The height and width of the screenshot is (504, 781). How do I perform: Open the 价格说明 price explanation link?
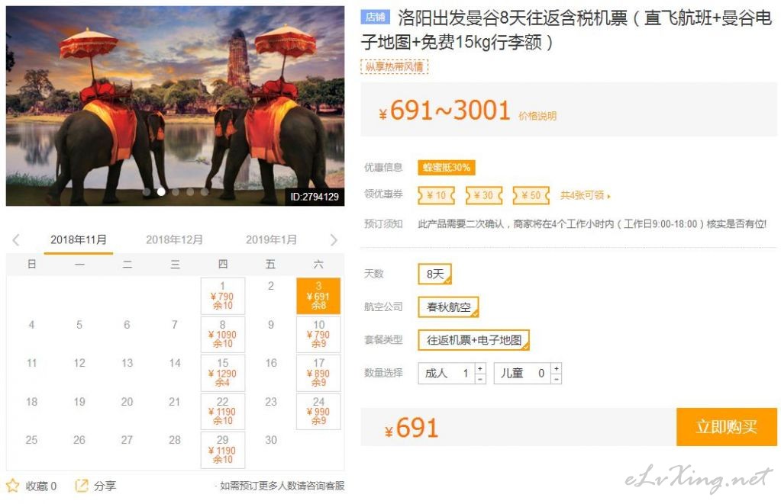coord(537,116)
